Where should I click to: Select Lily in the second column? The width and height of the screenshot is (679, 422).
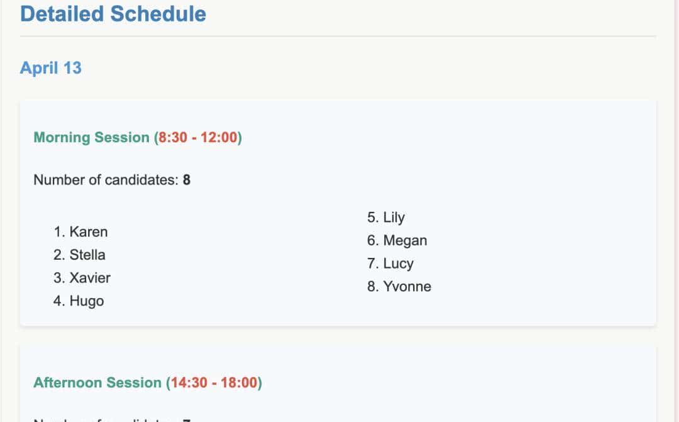[x=394, y=218]
